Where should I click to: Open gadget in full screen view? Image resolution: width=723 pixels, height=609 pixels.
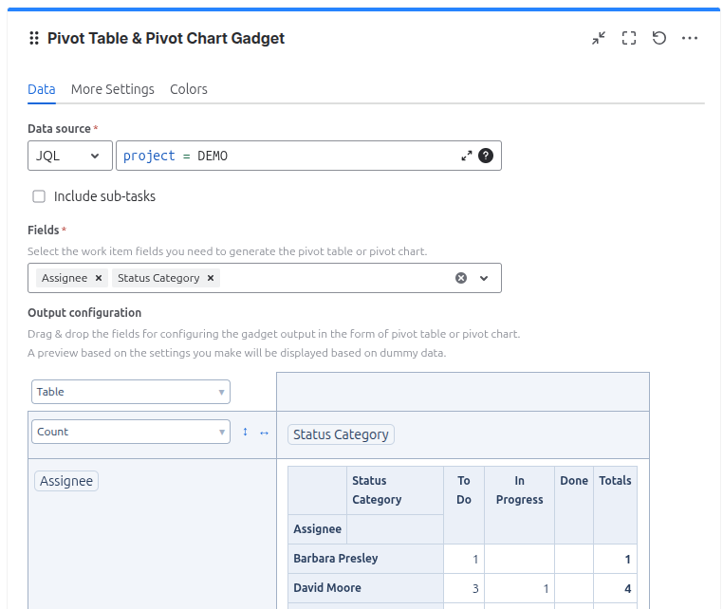(x=629, y=38)
